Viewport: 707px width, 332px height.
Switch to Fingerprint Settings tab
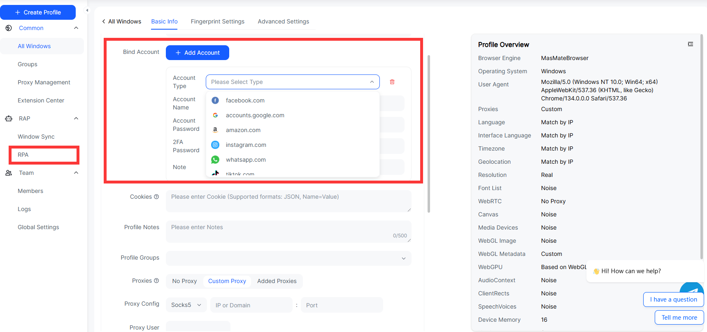pos(217,21)
